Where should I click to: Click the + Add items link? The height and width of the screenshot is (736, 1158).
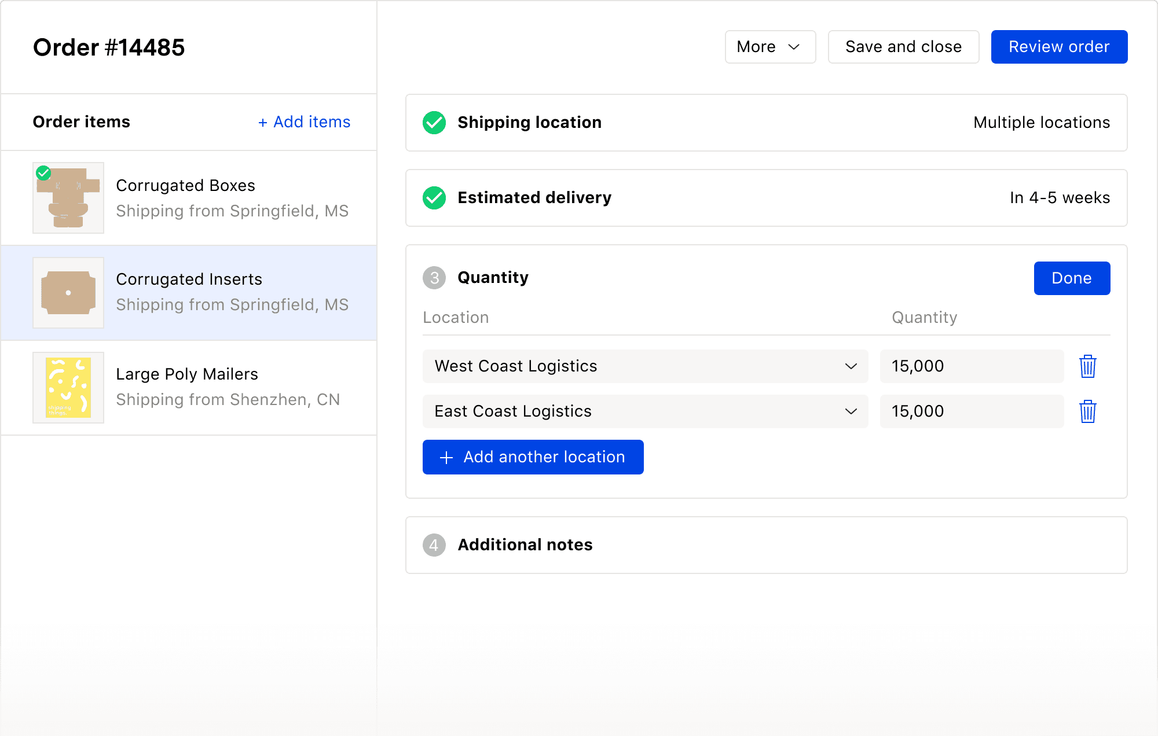pos(305,122)
